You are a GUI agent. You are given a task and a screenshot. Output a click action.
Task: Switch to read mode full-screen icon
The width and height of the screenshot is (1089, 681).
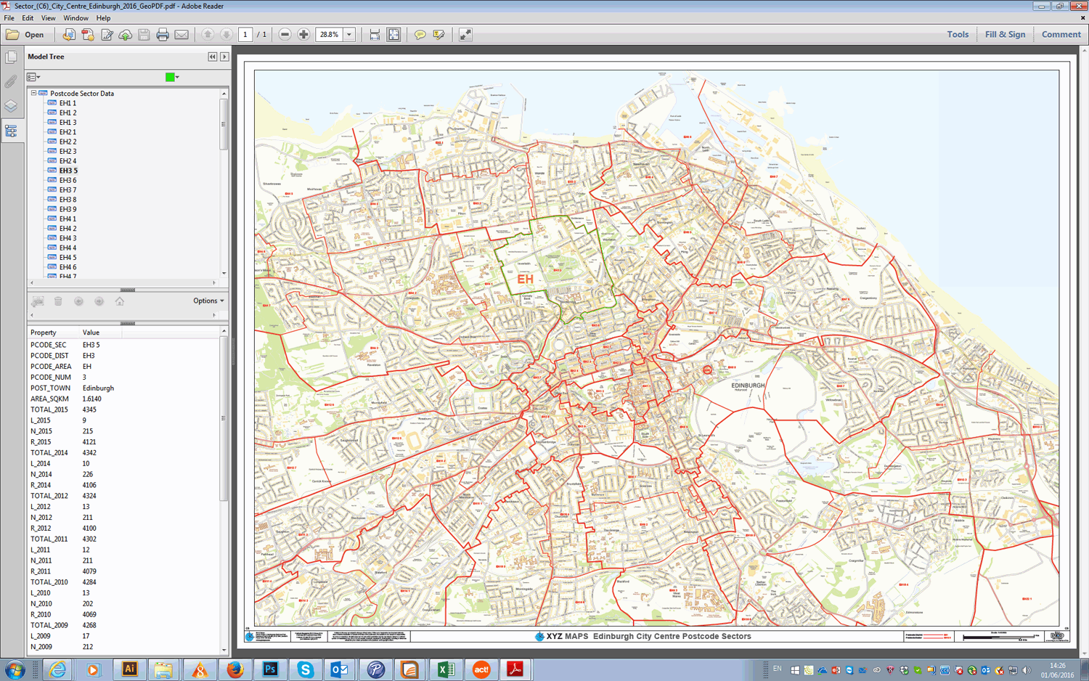(465, 34)
